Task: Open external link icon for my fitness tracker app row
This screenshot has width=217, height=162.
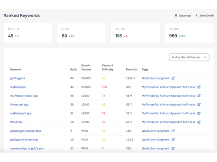Action: click(x=199, y=96)
